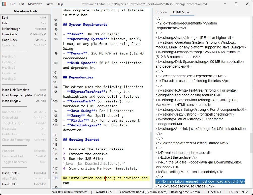Open the View menu
Screen dimensions: 253x195
coord(49,4)
